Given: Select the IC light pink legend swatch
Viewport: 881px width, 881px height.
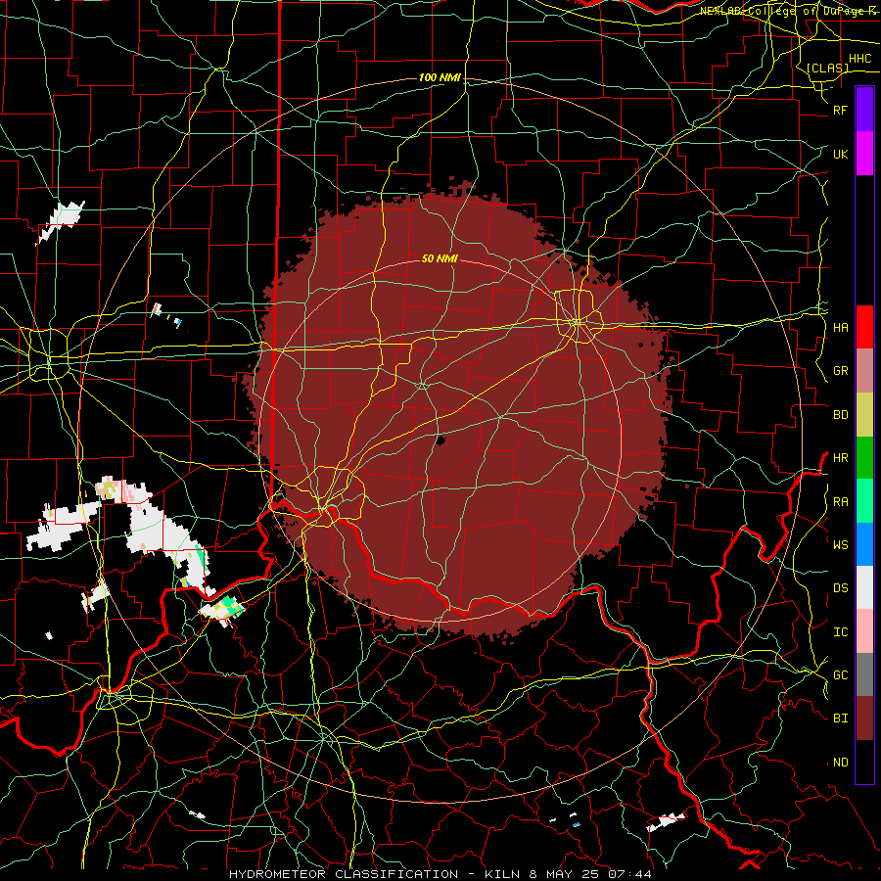Looking at the screenshot, I should tap(864, 631).
